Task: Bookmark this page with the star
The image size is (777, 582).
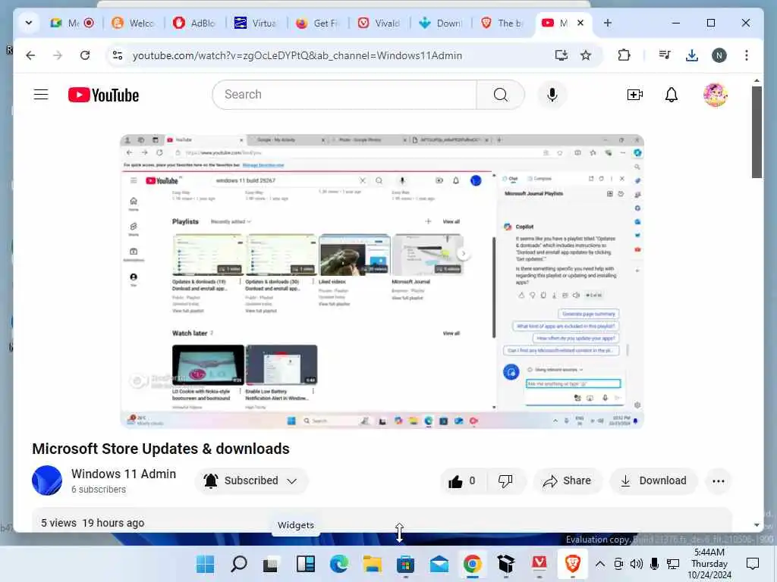Action: coord(586,55)
